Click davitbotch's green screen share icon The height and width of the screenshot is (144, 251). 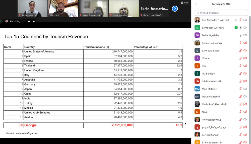tap(236, 28)
